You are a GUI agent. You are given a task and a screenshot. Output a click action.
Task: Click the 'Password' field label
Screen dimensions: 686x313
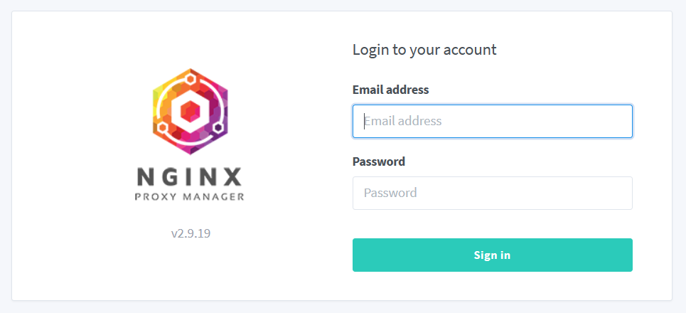pyautogui.click(x=379, y=161)
